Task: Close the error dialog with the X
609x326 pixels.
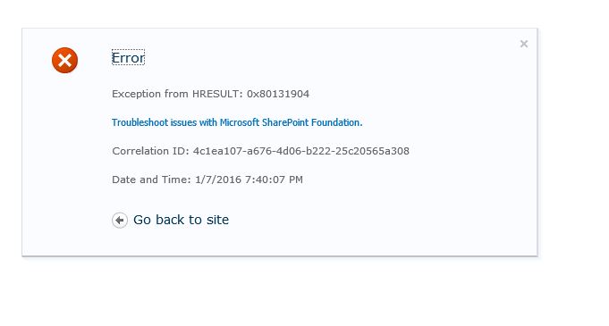Action: click(524, 44)
